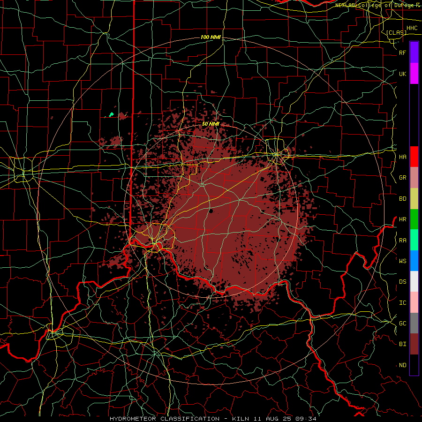Screen dimensions: 422x422
Task: Click the dusty pink GR legend swatch
Action: point(414,178)
